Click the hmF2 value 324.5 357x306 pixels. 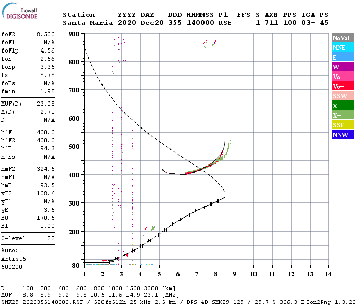click(x=45, y=169)
